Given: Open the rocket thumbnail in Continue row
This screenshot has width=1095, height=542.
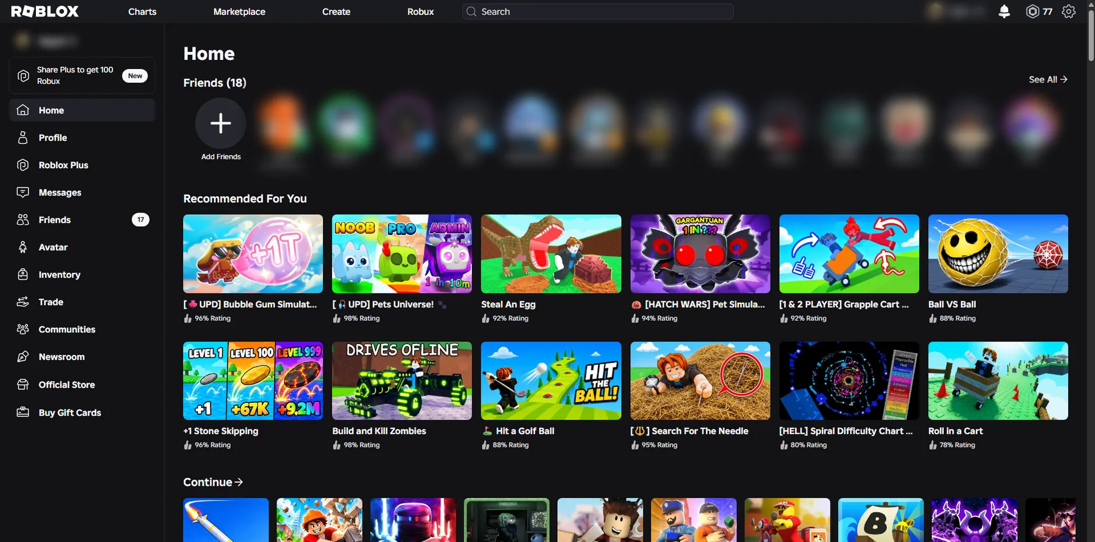Looking at the screenshot, I should (226, 520).
